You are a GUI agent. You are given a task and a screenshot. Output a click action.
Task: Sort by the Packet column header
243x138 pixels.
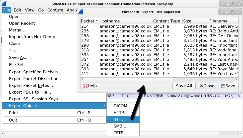tap(89, 21)
